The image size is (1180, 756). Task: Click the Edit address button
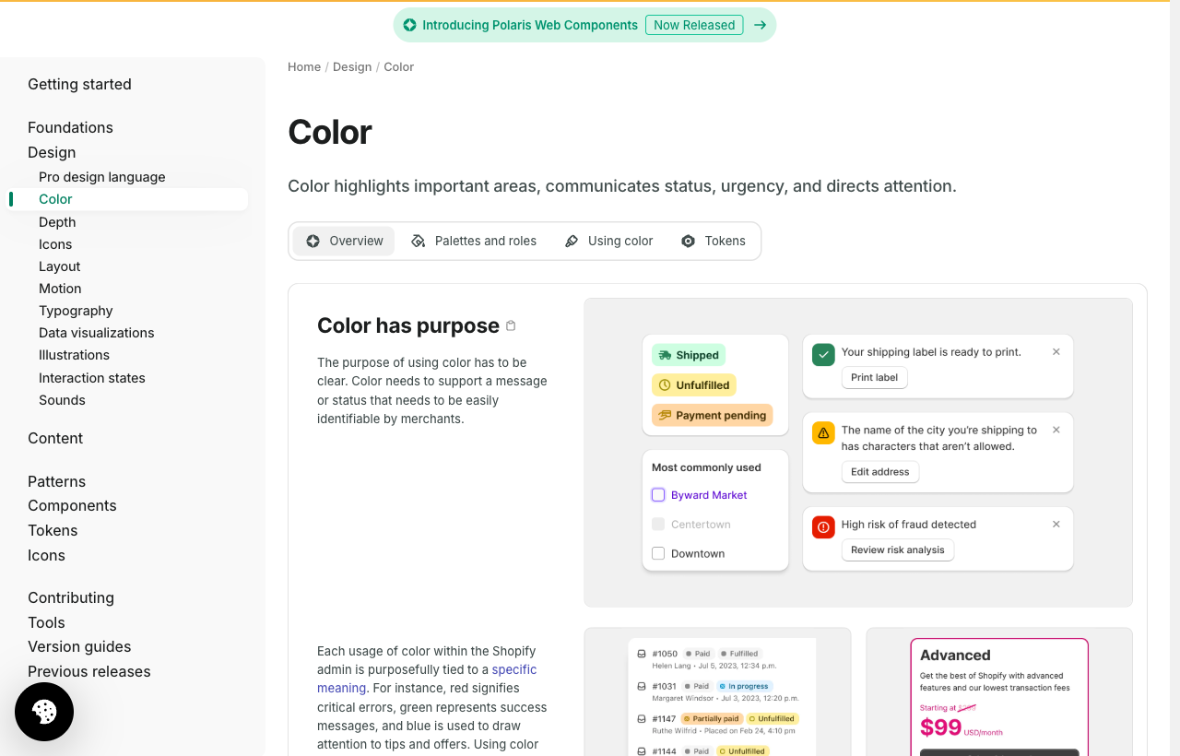click(x=880, y=471)
